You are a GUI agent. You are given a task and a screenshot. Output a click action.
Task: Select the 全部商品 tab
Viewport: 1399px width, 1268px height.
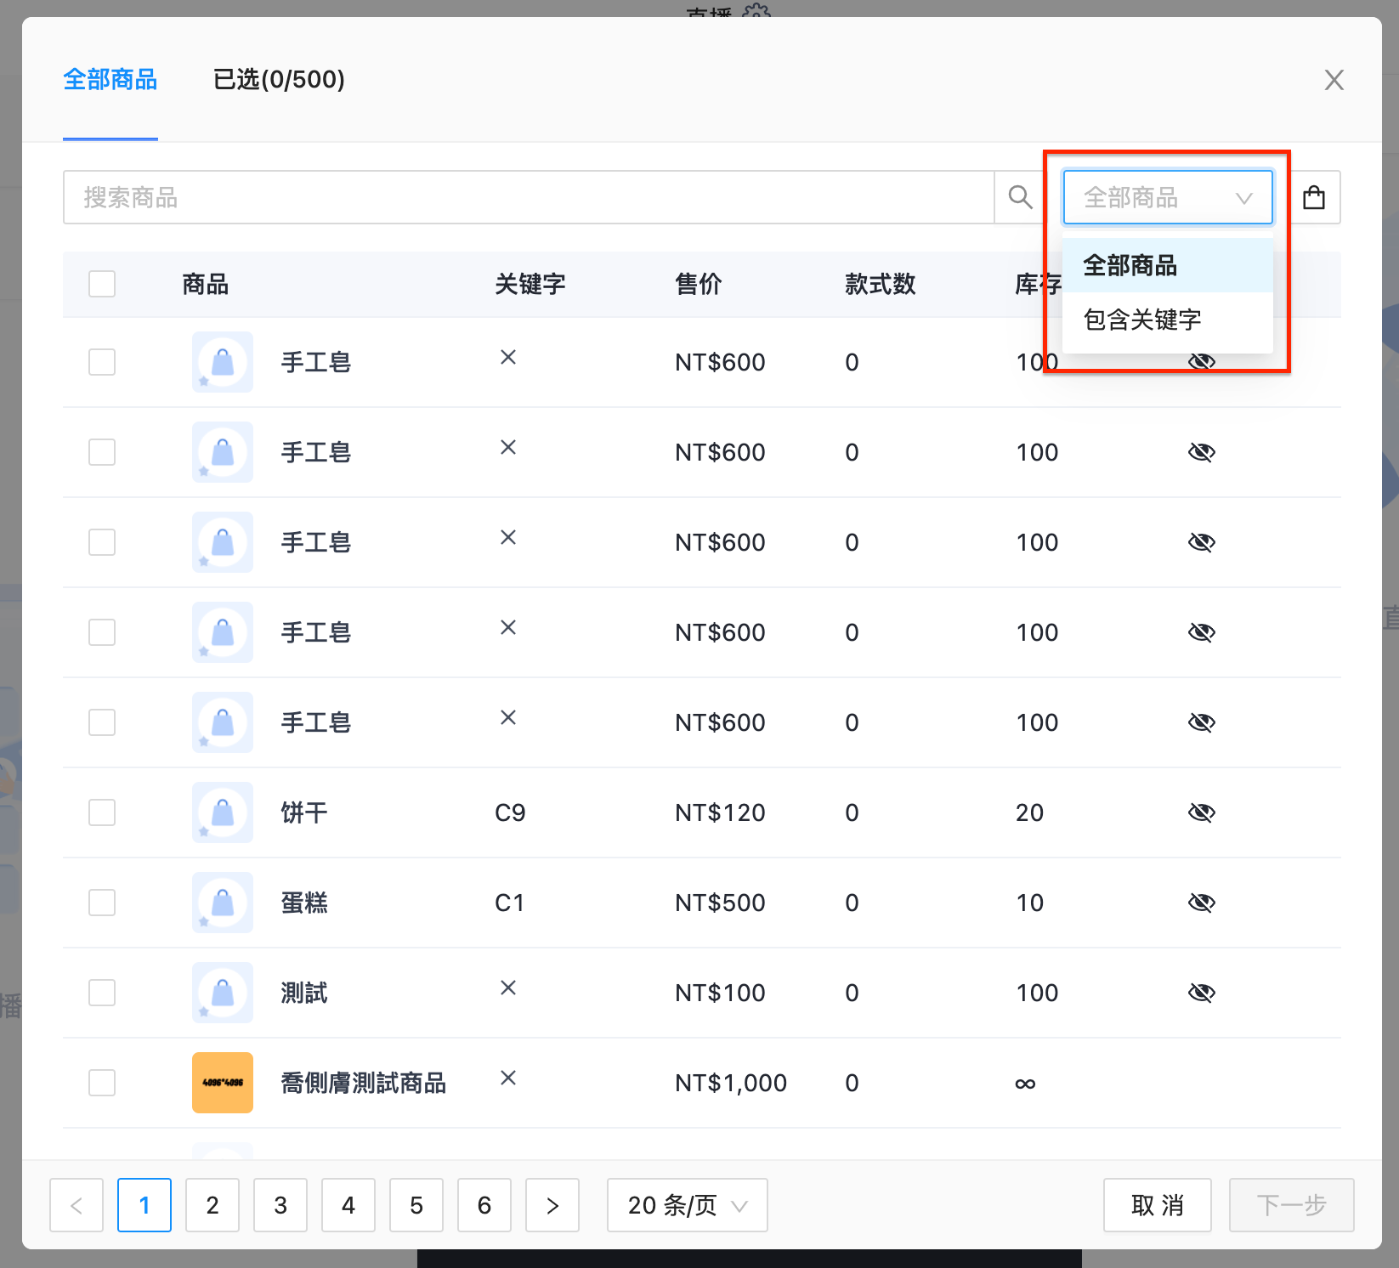110,80
